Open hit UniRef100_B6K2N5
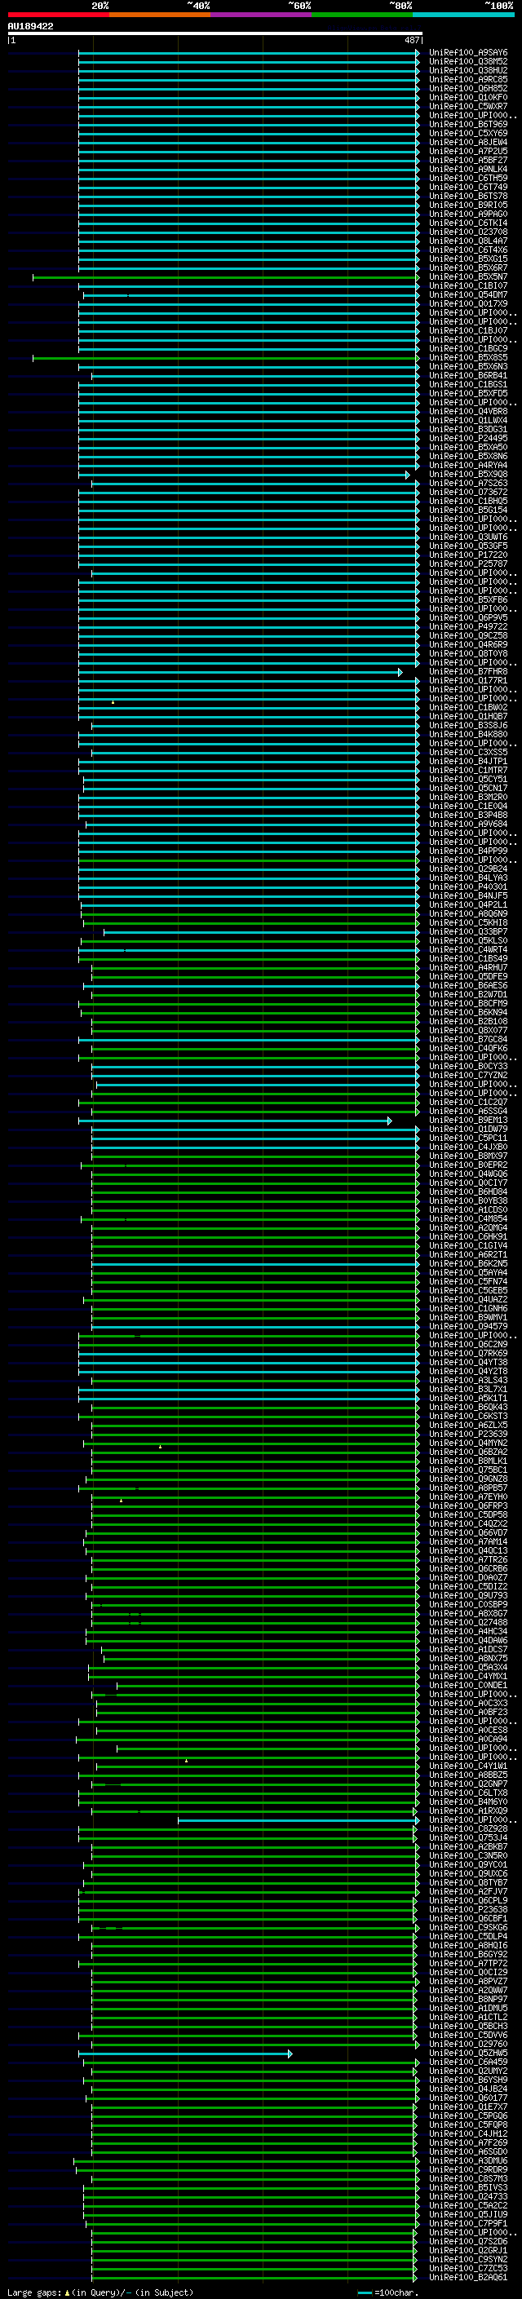522x2299 pixels. point(467,1264)
